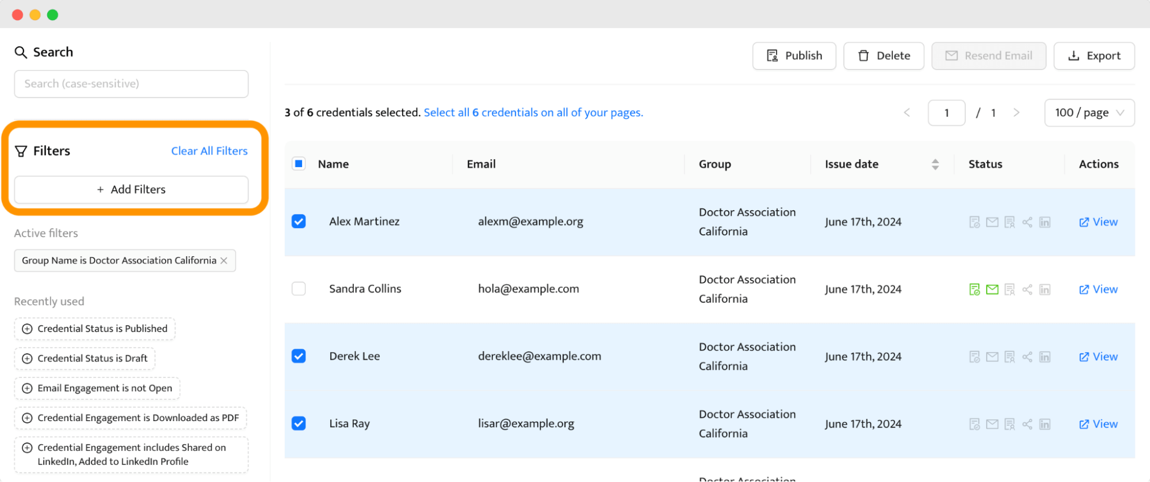Click the Name column header
Screen dimensions: 1150x482
point(333,164)
